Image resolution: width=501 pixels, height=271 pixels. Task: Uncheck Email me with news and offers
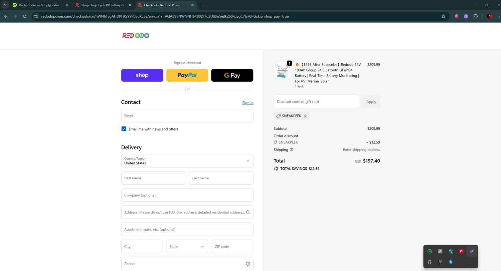(x=124, y=129)
